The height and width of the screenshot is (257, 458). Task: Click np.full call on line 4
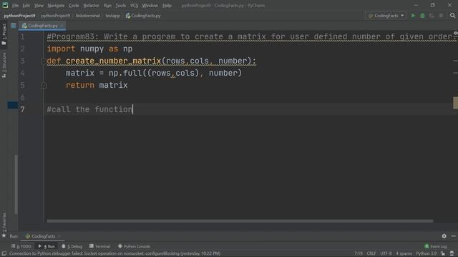tap(126, 73)
